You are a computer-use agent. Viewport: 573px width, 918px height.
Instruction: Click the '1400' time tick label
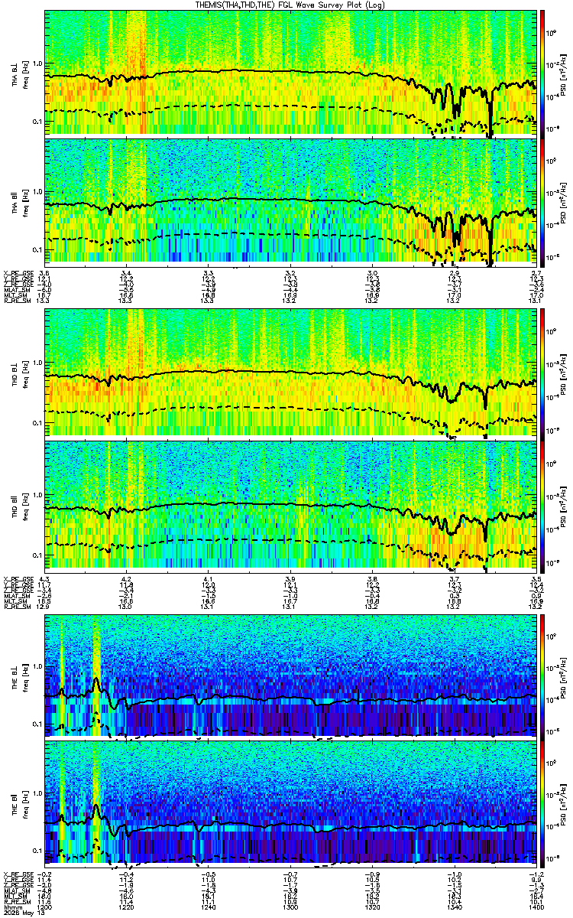[536, 906]
